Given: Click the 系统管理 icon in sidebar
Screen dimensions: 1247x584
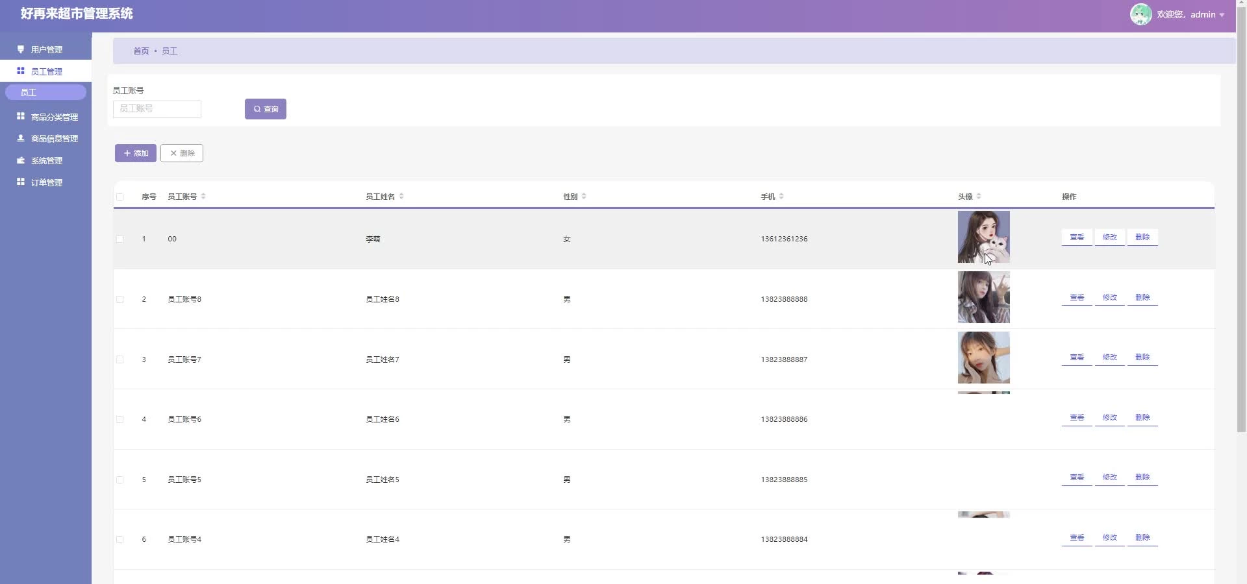Looking at the screenshot, I should pos(21,160).
